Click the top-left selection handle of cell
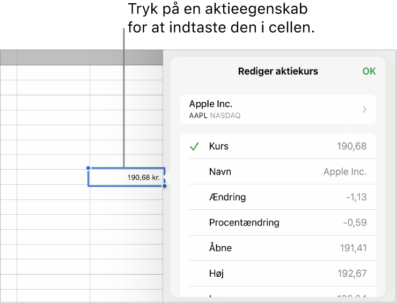Viewport: 397px width, 303px height. 88,168
